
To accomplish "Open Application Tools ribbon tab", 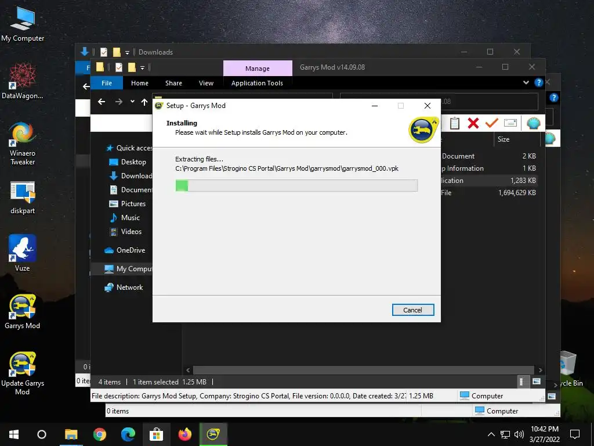I will tap(257, 83).
